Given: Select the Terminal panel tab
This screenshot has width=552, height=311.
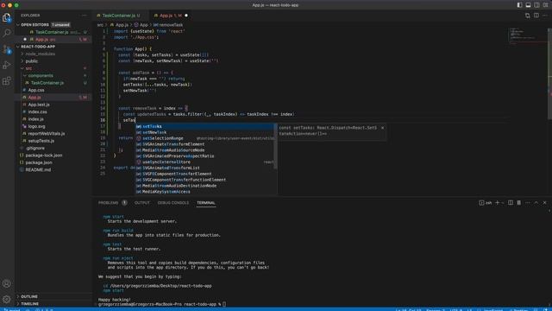Looking at the screenshot, I should (x=206, y=203).
